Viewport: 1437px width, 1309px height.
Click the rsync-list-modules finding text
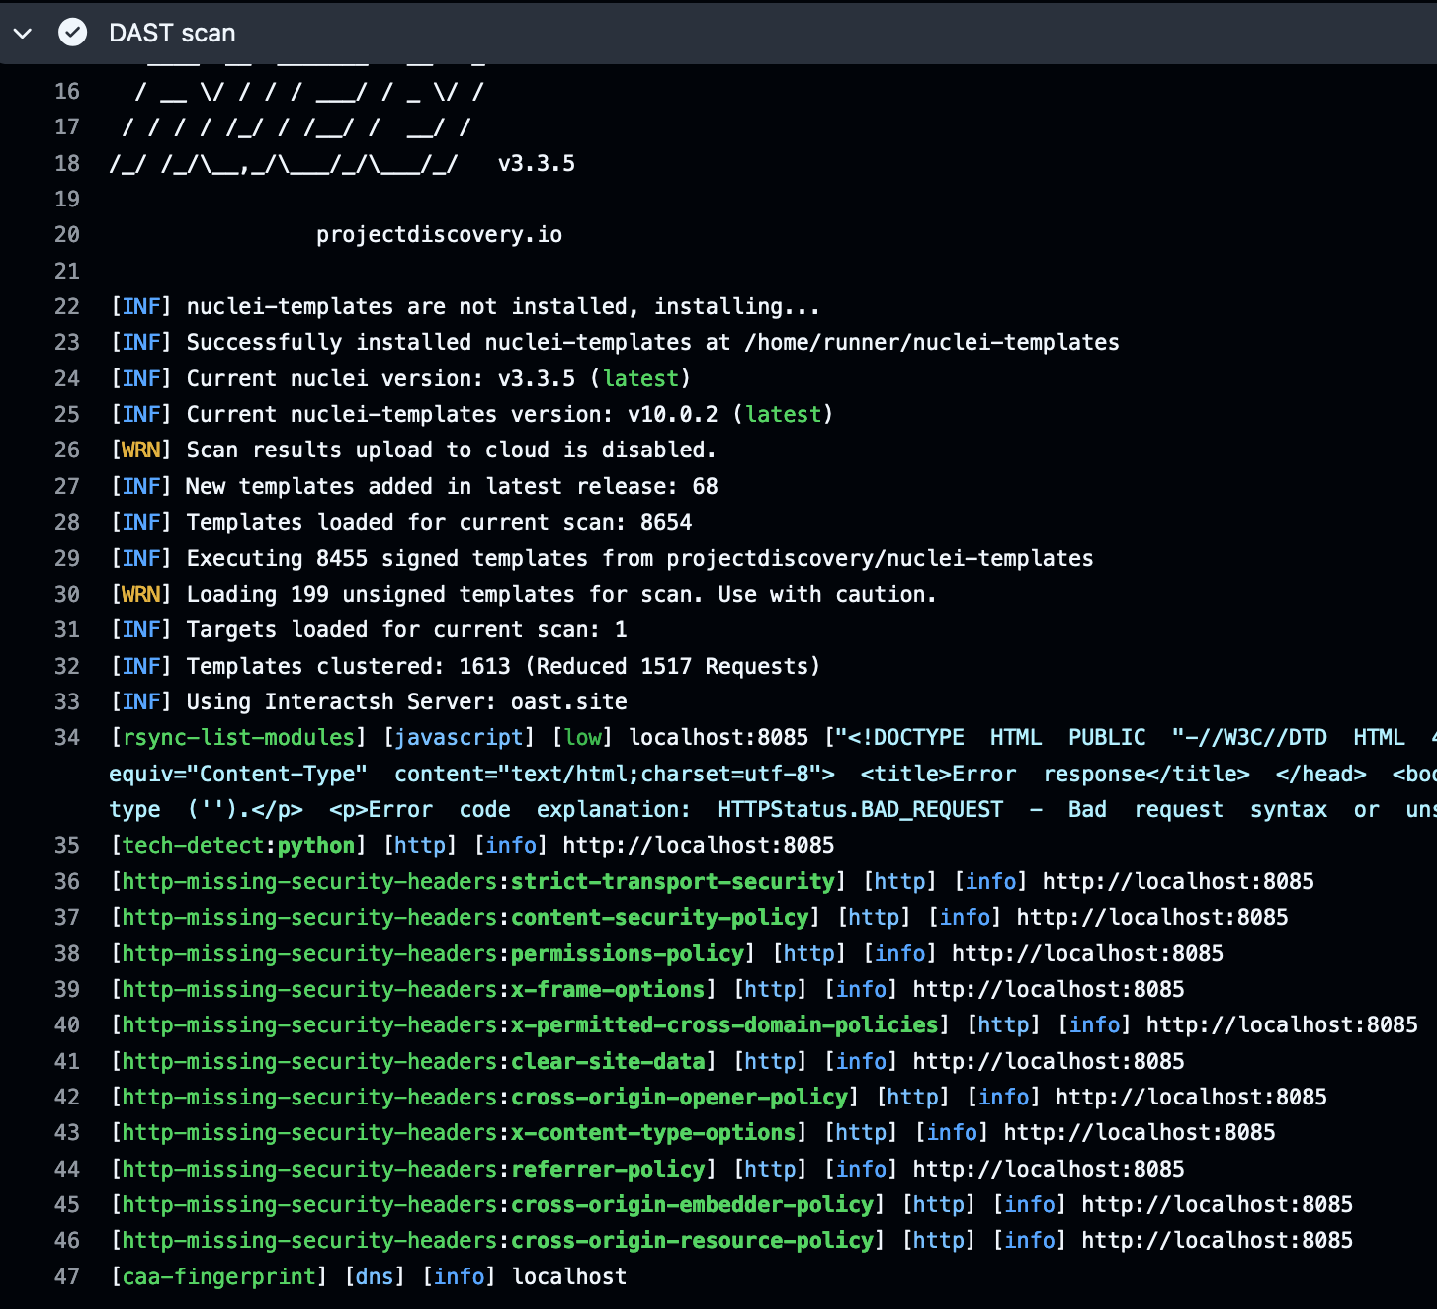click(238, 737)
